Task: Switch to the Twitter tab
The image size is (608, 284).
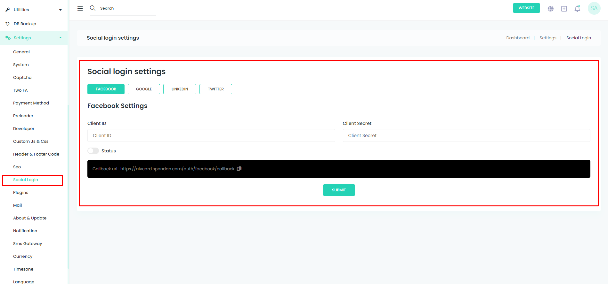Action: coord(216,89)
